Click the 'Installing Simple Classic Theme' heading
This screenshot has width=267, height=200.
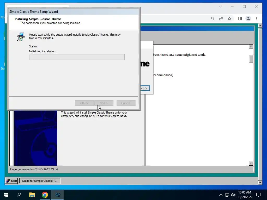click(38, 19)
